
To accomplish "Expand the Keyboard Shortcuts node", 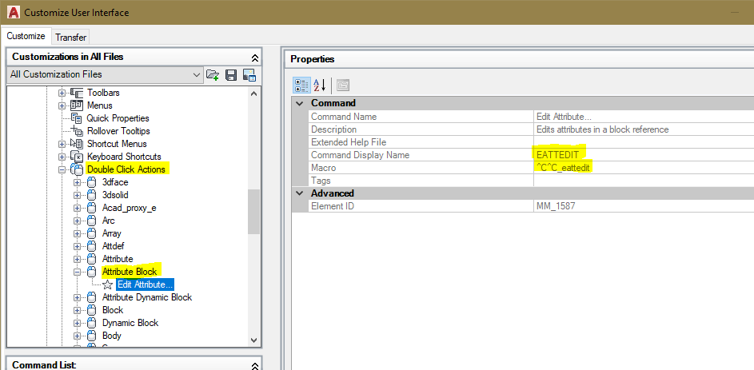I will [x=62, y=157].
